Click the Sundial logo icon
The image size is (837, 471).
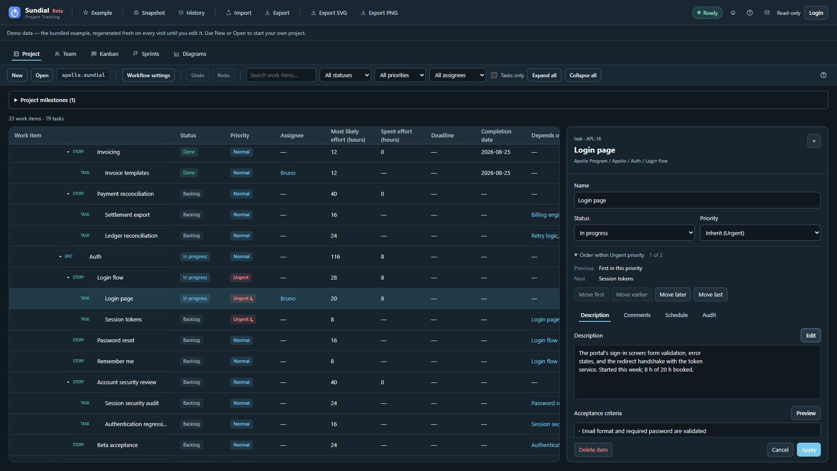pyautogui.click(x=14, y=13)
